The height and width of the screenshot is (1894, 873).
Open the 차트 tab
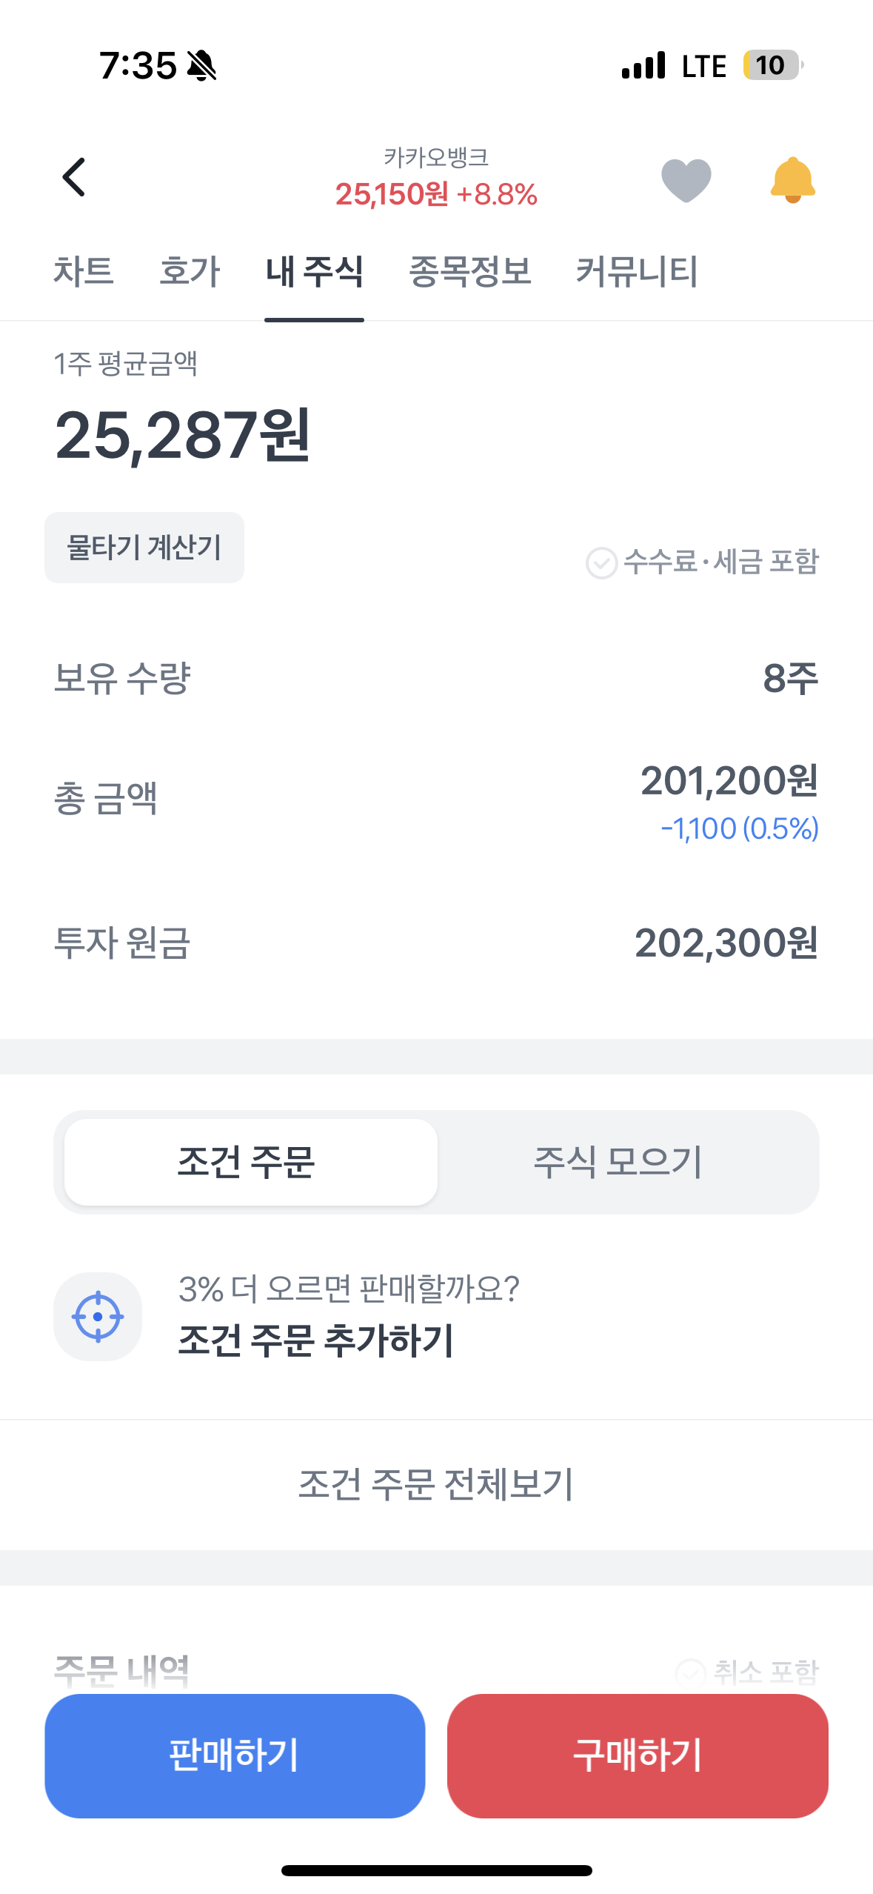point(83,271)
